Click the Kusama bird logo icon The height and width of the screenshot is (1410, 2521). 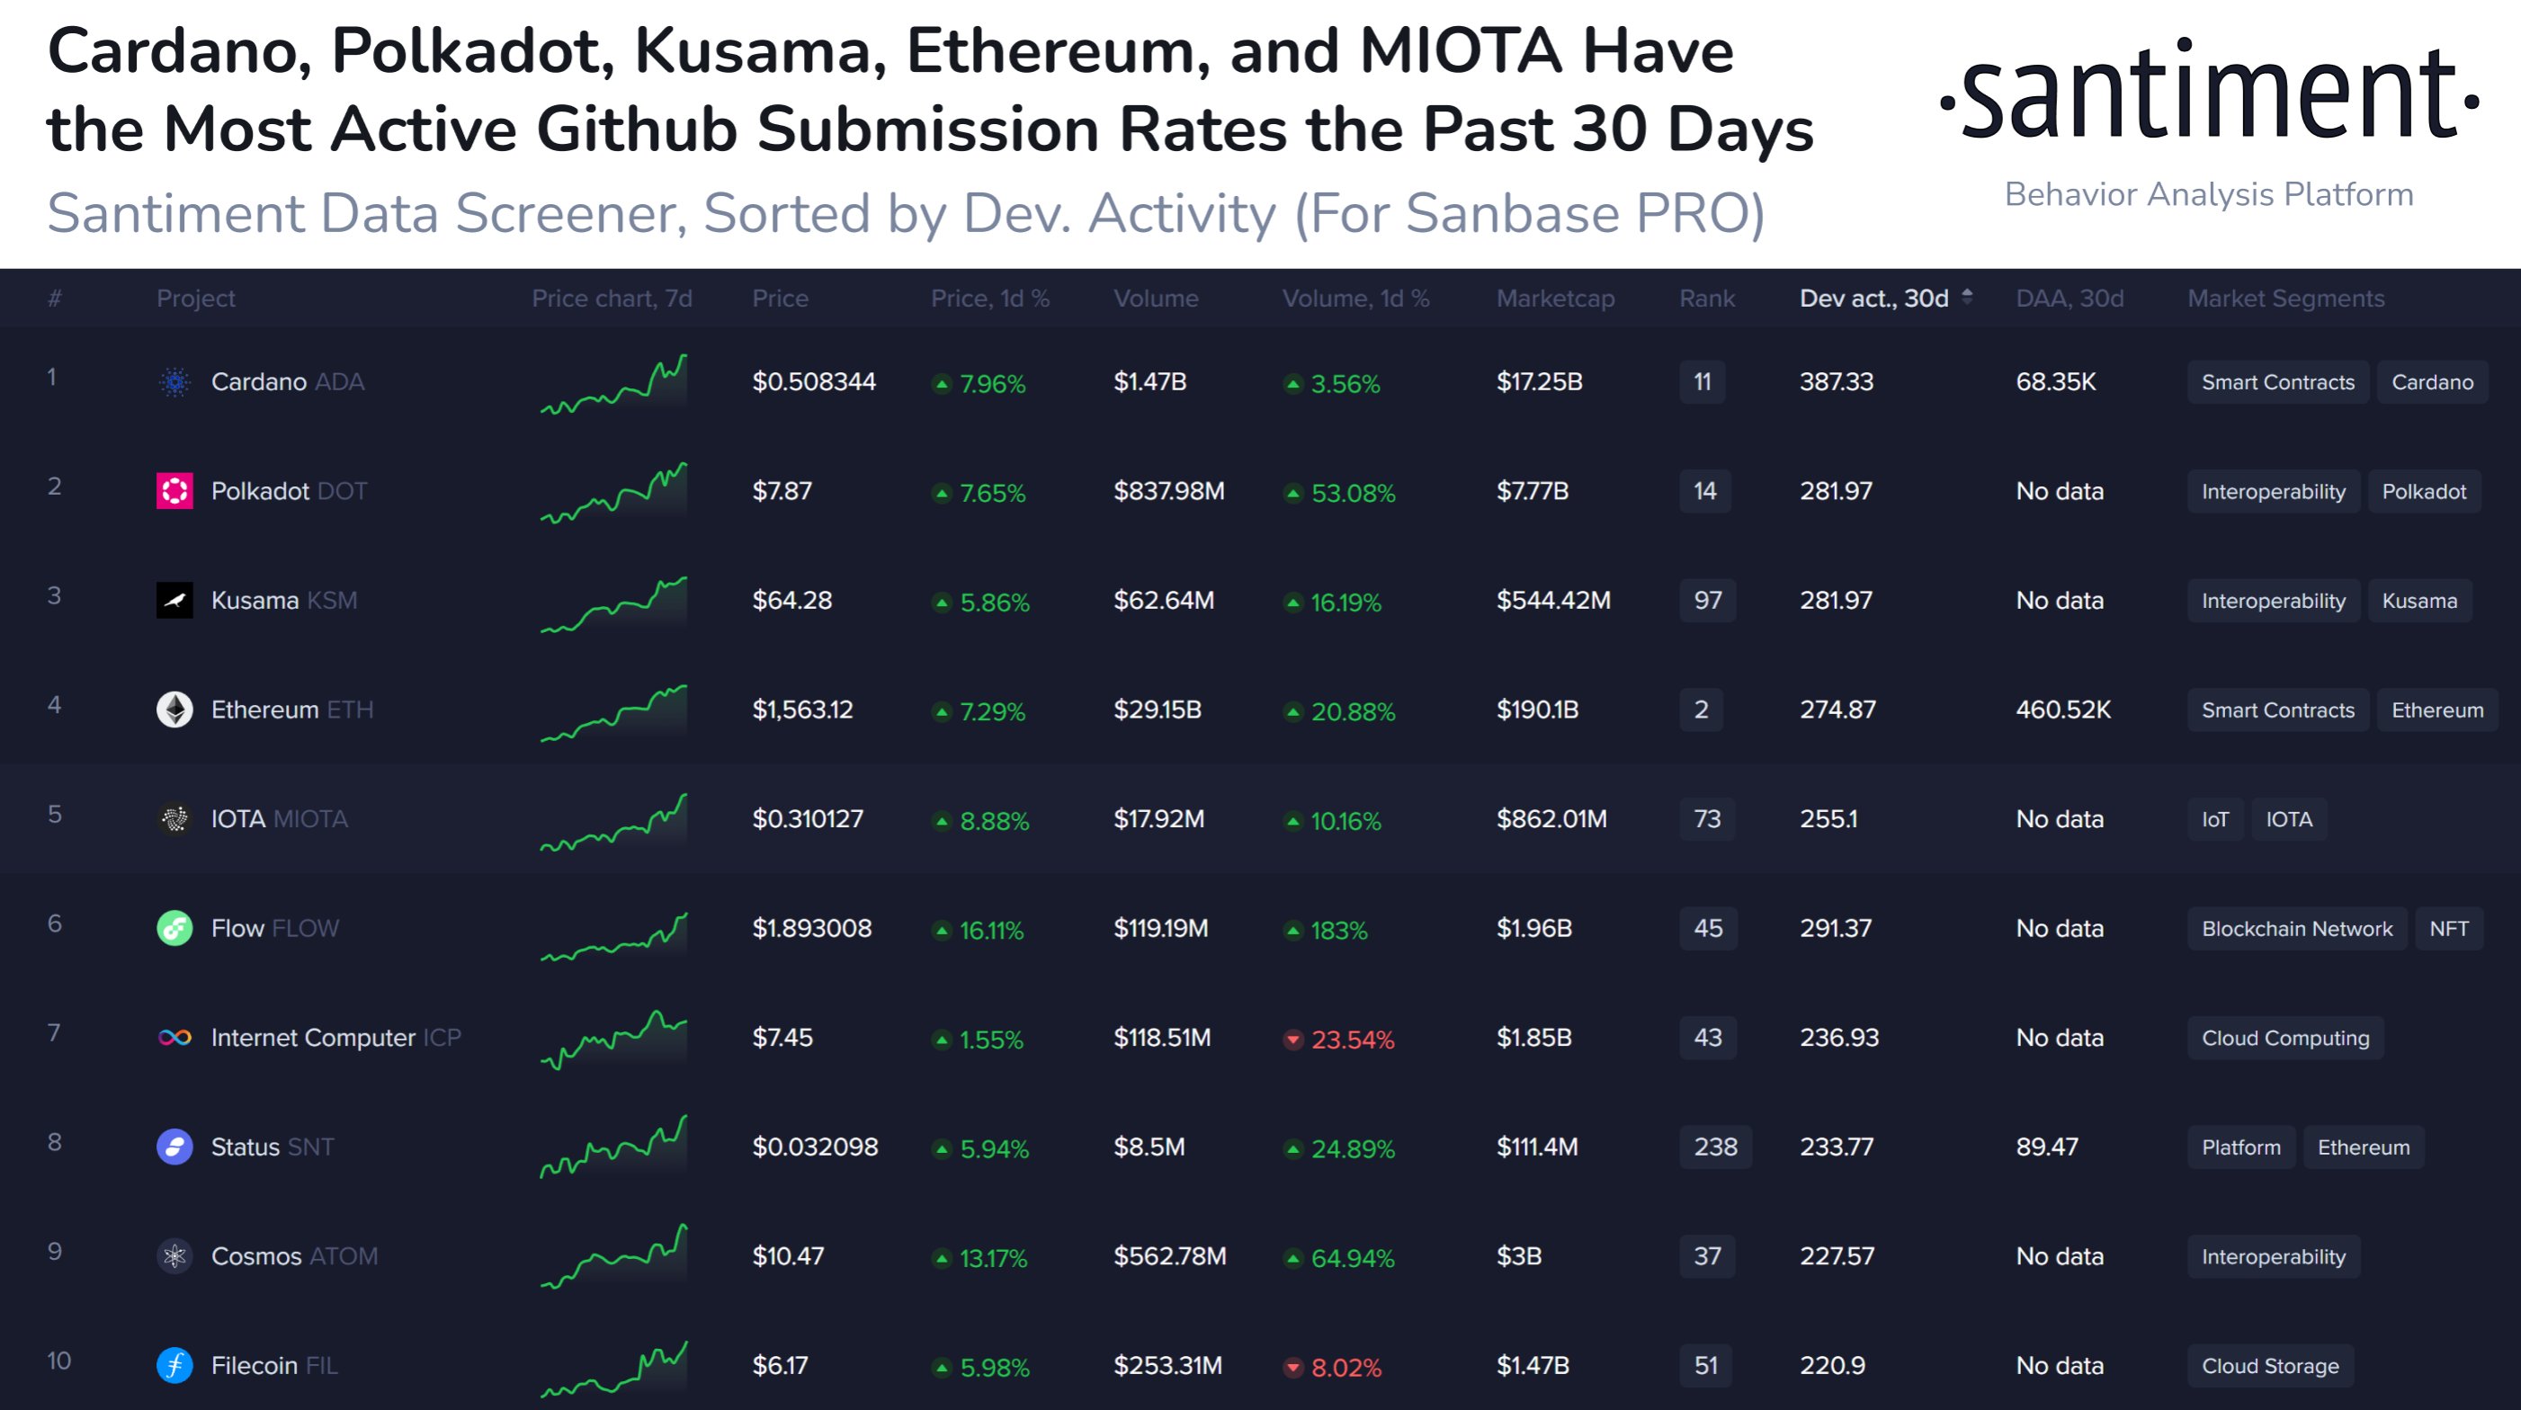point(175,601)
